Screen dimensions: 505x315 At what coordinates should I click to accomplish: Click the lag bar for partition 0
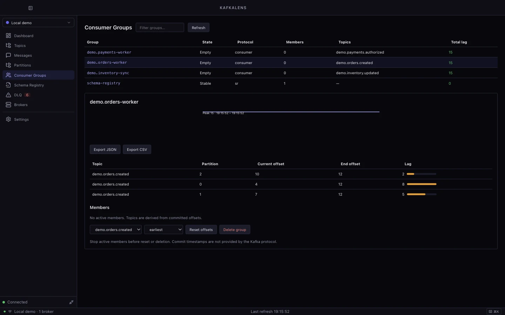pos(422,184)
